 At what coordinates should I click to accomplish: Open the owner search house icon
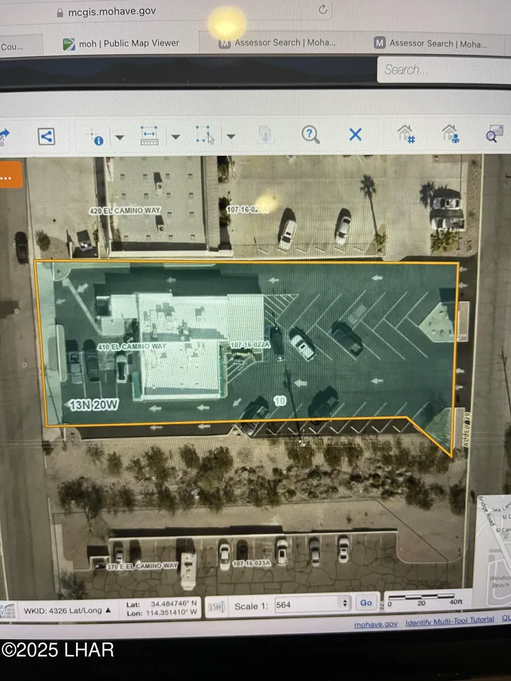click(450, 134)
